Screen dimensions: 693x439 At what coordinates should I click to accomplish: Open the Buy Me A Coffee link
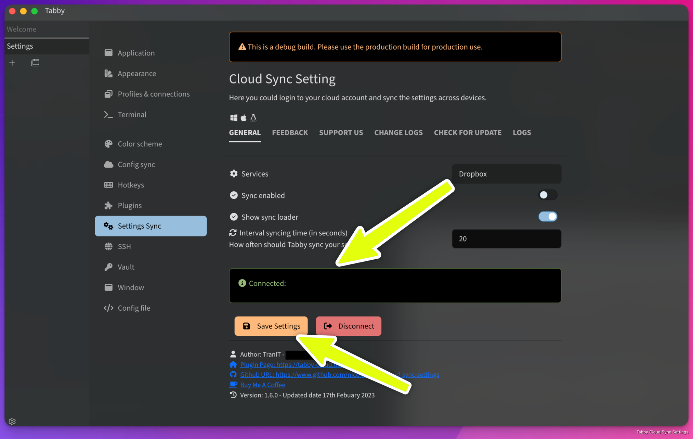[262, 385]
